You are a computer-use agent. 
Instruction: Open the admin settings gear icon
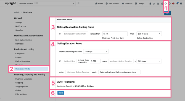165,4
